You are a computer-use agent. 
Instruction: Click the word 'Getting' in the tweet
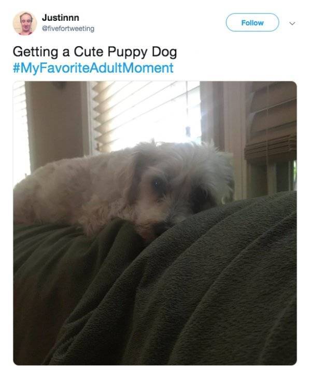(35, 52)
